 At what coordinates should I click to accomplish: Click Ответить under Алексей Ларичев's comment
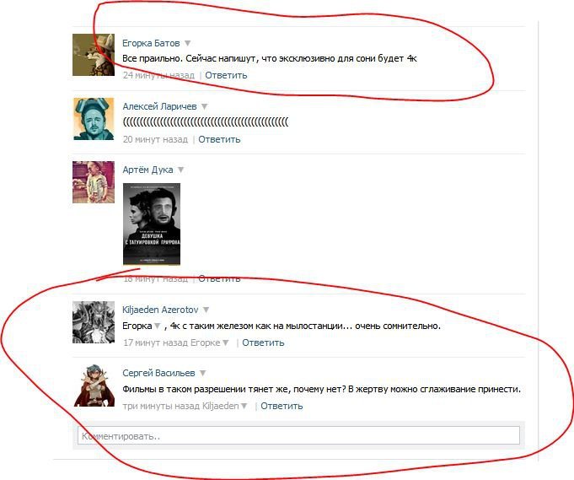point(219,139)
